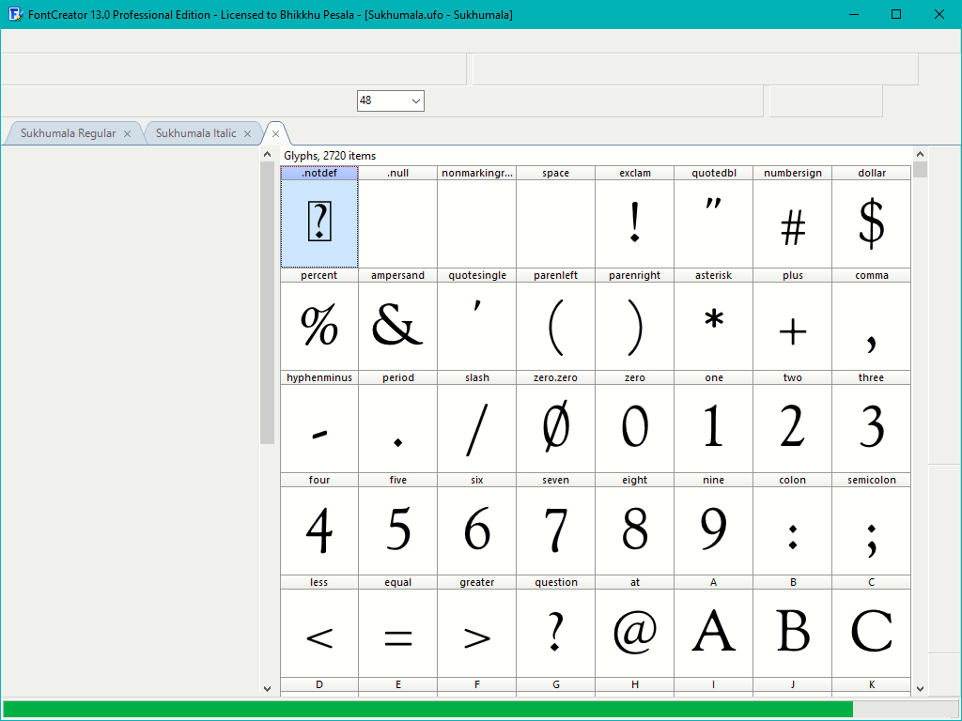This screenshot has height=721, width=962.
Task: Select the colon glyph
Action: (793, 524)
